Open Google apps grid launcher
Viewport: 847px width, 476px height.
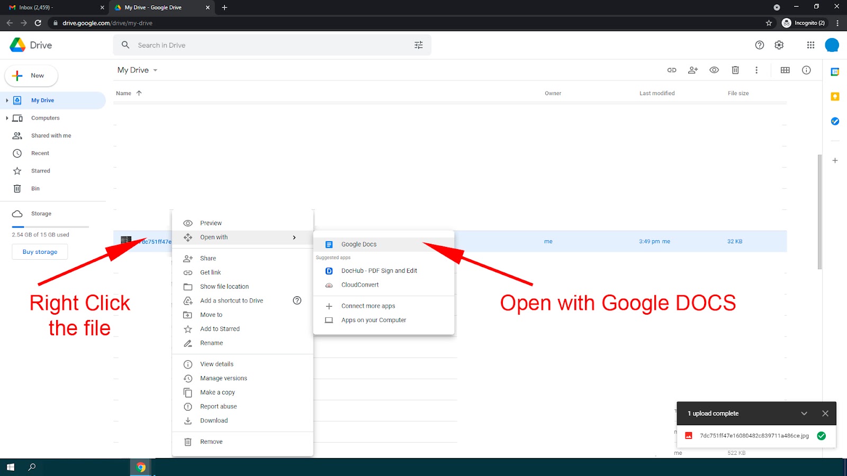810,45
